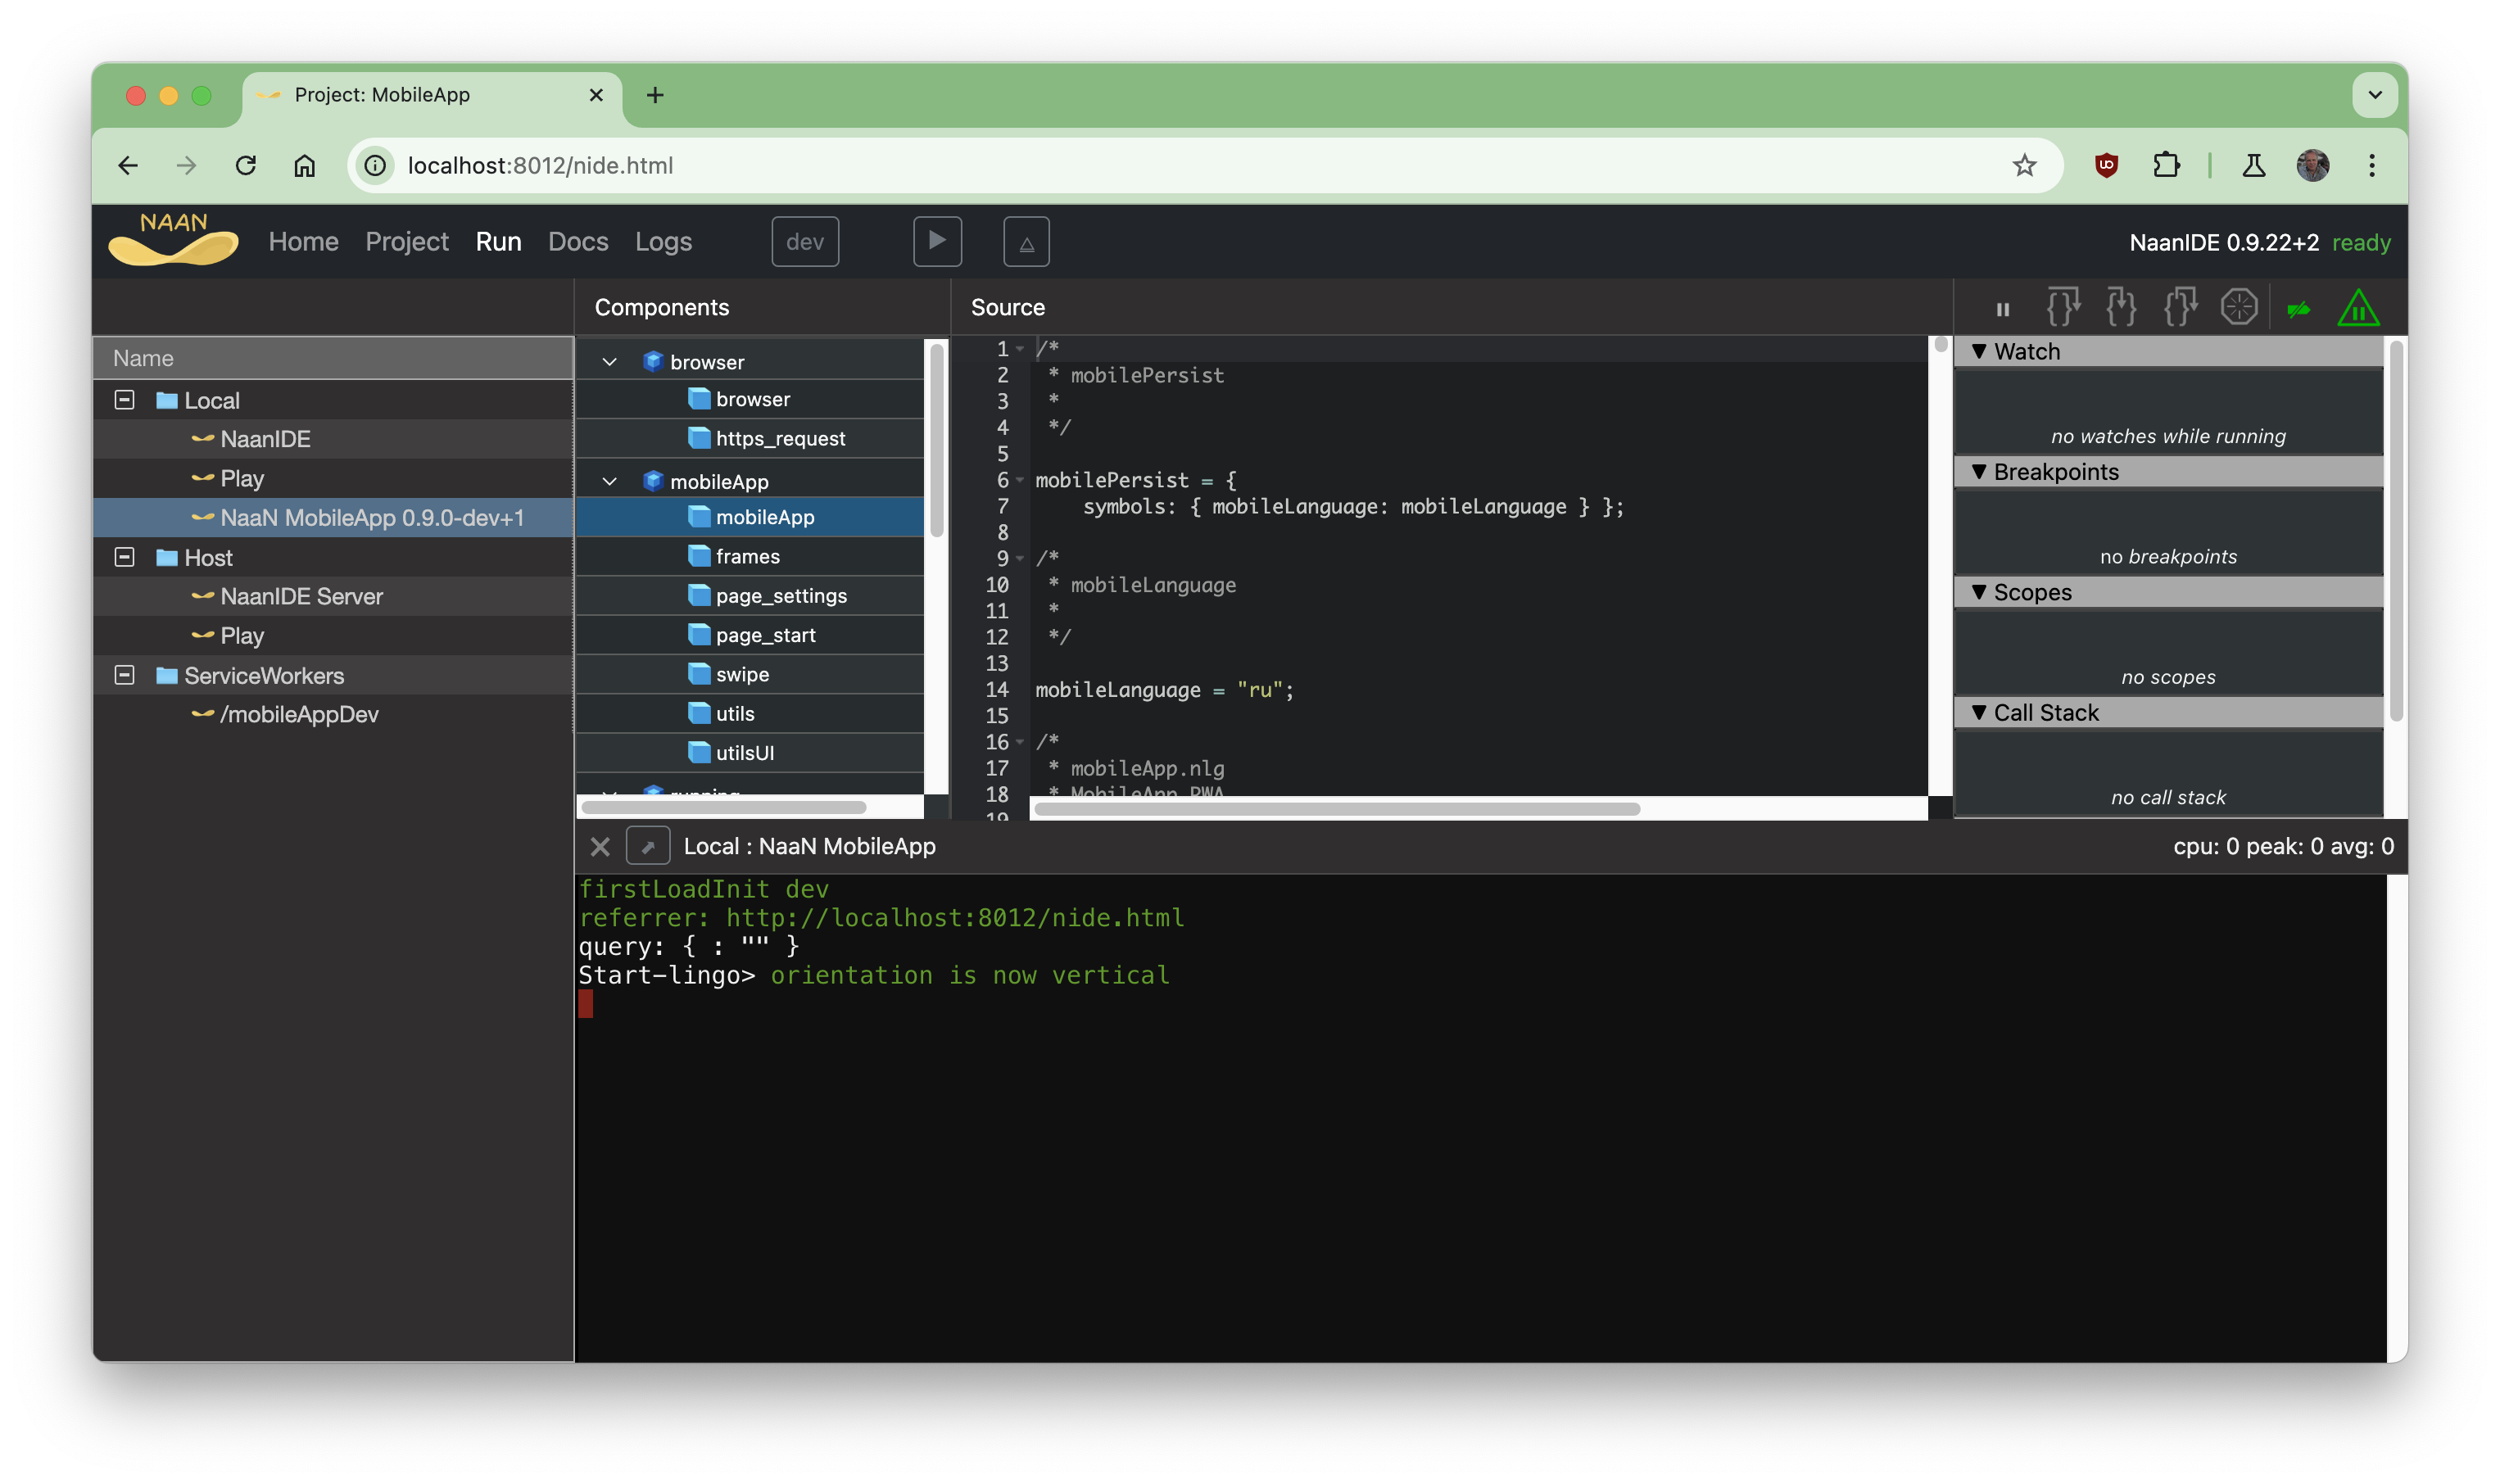Click the Step Over debugger icon
This screenshot has width=2500, height=1484.
click(x=2064, y=308)
